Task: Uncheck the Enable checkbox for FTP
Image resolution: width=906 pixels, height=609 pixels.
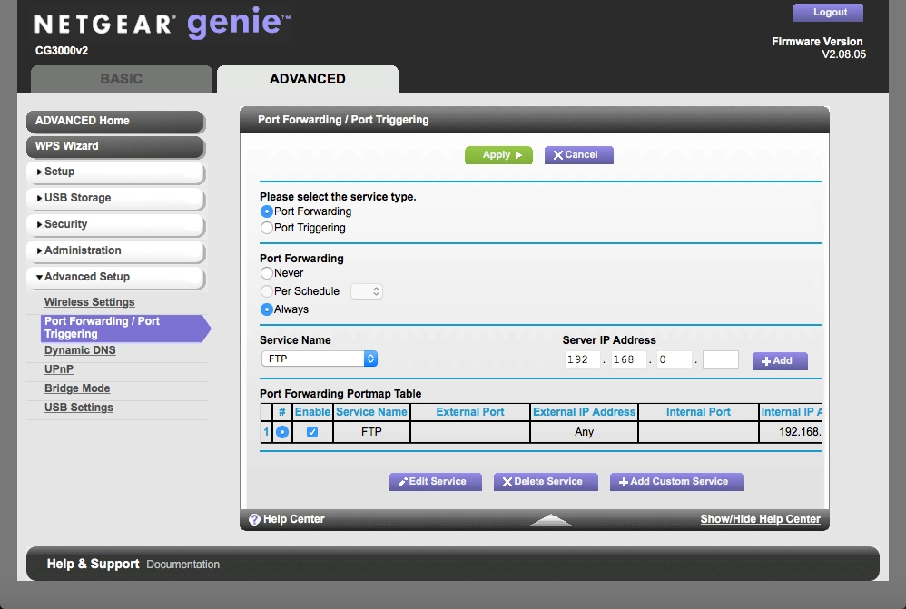Action: point(312,432)
